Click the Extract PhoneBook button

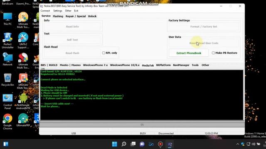point(189,53)
